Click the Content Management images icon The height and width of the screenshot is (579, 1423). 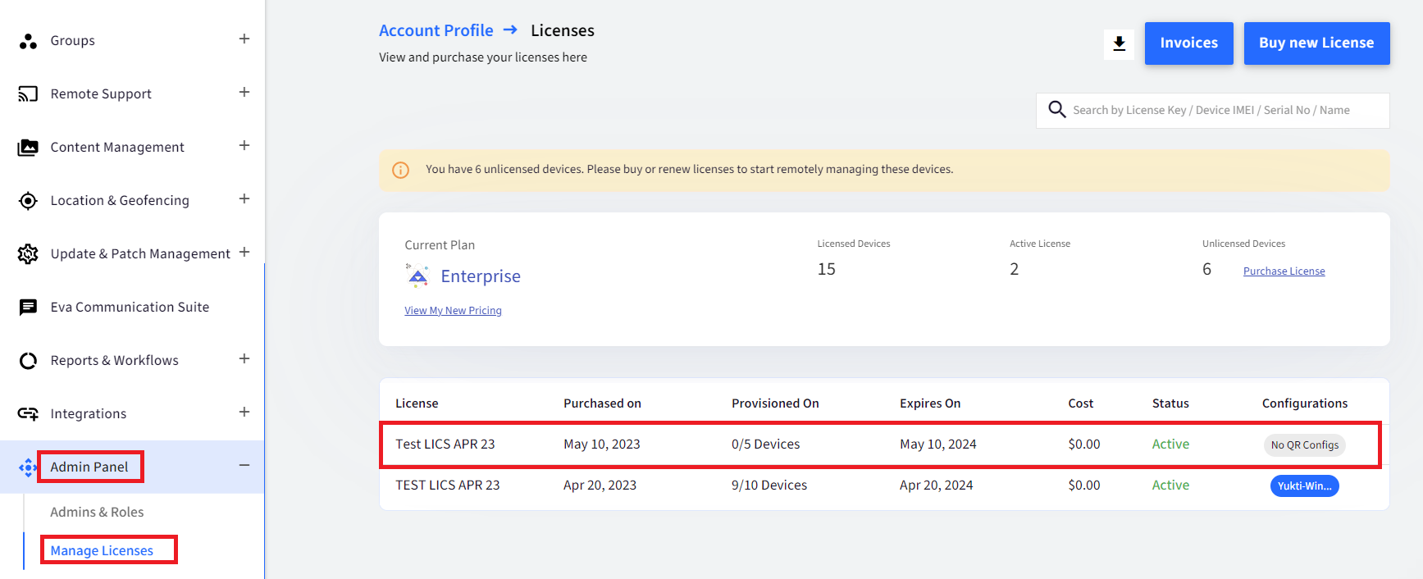[28, 148]
